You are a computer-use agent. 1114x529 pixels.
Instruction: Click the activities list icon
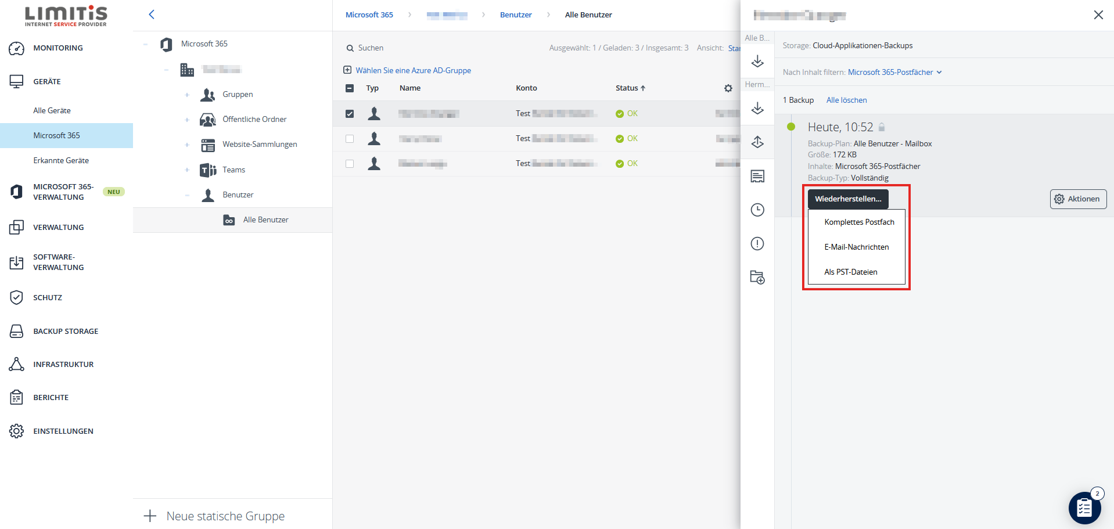tap(757, 177)
